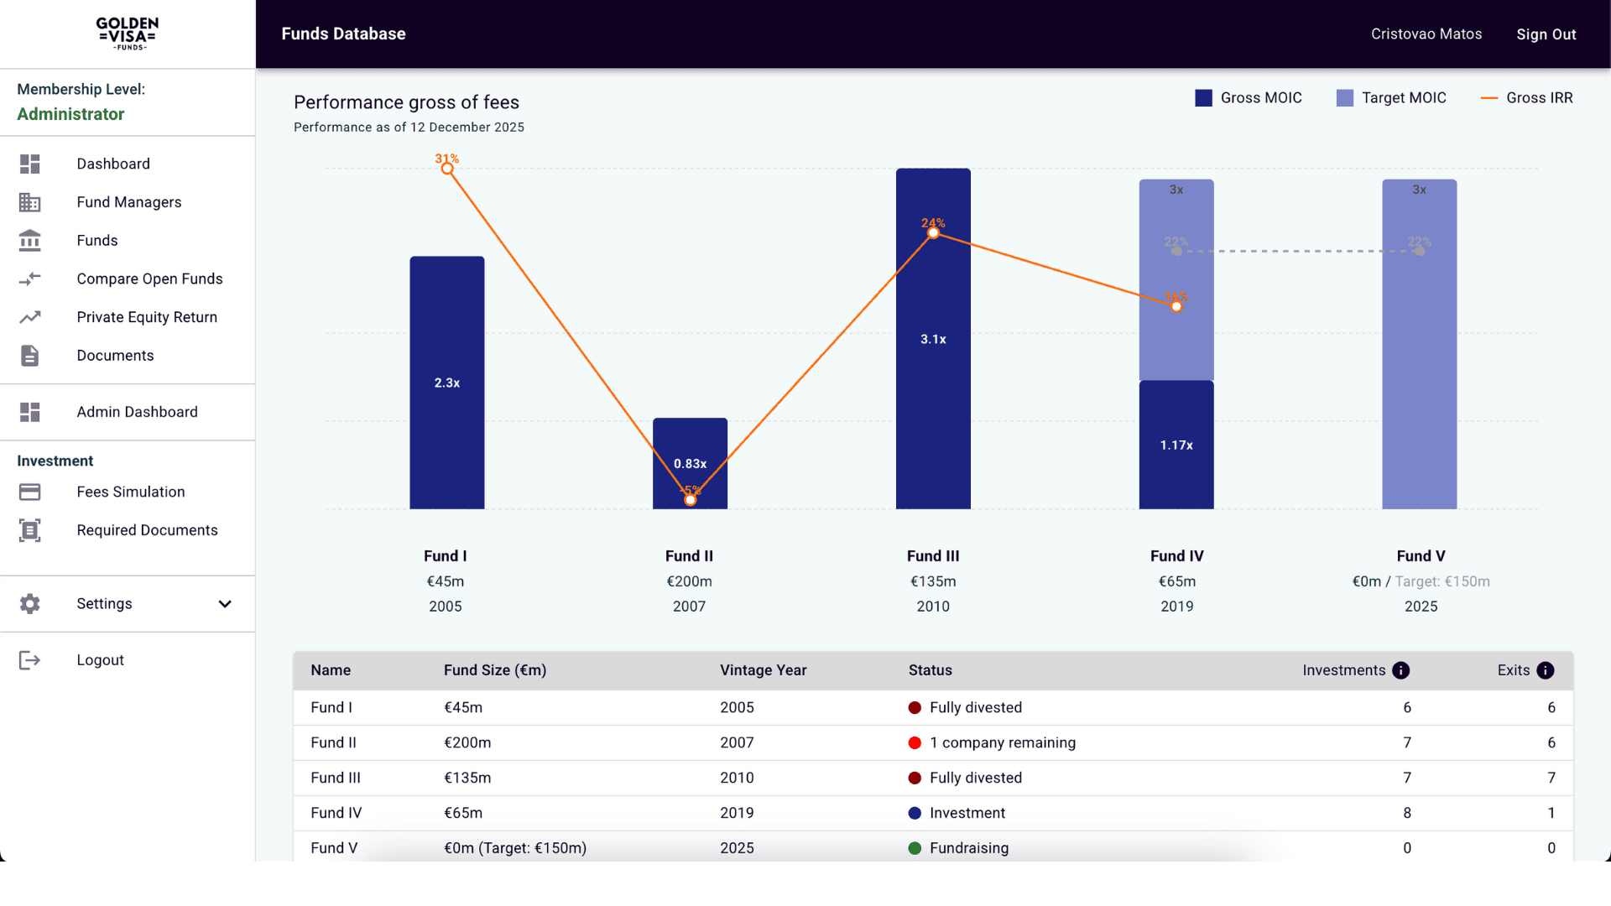This screenshot has width=1611, height=906.
Task: Click the Settings gear icon
Action: [x=30, y=604]
